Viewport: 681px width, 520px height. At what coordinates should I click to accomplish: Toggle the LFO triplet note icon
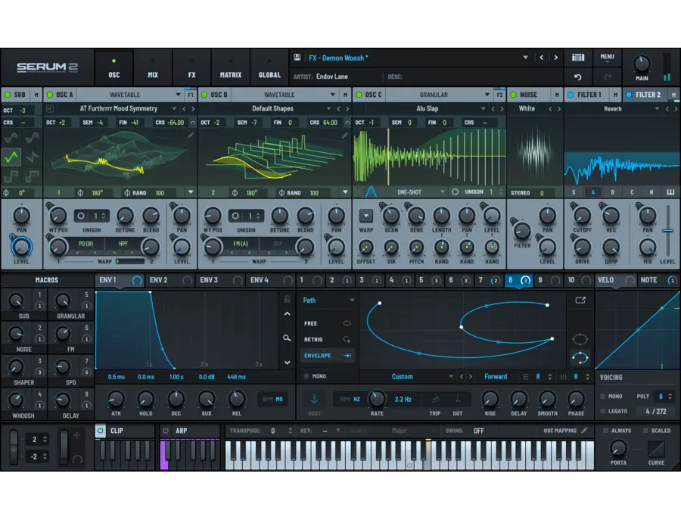(435, 399)
